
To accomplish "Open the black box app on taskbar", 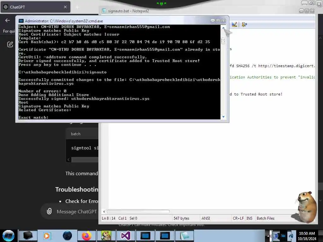I will point(28,236).
